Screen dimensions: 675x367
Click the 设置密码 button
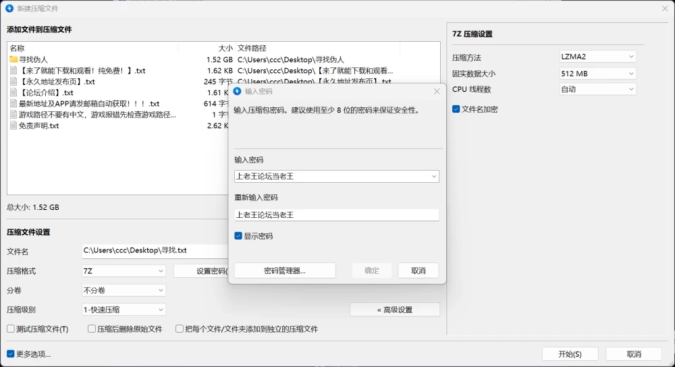tap(201, 271)
